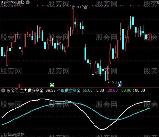The image size is (159, 137).
Task: Click the white 80.00 level value
Action: coord(140,90)
